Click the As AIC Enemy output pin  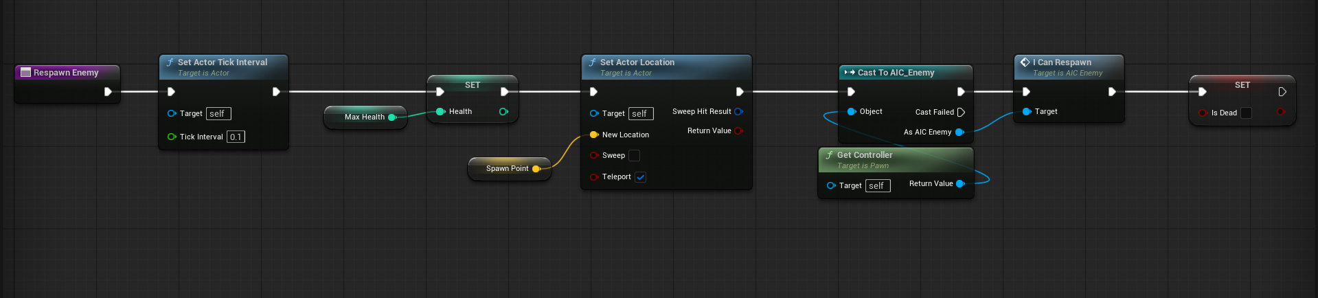tap(959, 132)
